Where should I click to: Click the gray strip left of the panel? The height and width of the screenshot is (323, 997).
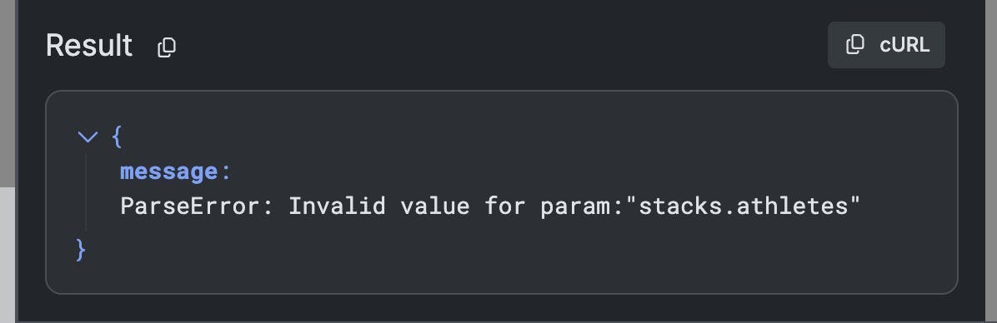pyautogui.click(x=8, y=254)
